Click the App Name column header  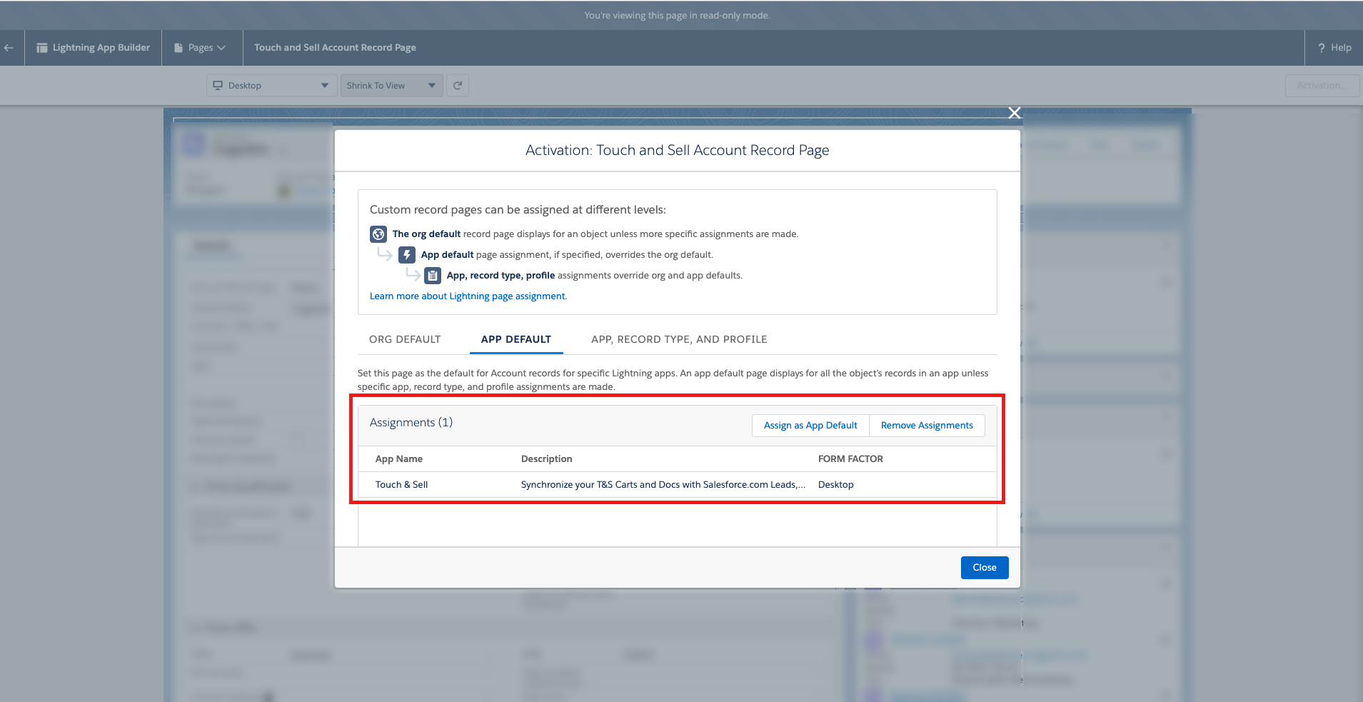(399, 459)
